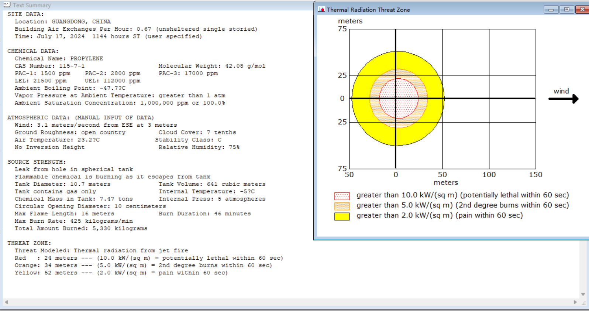Click 'Ambient Saturation Concentration' line

120,103
